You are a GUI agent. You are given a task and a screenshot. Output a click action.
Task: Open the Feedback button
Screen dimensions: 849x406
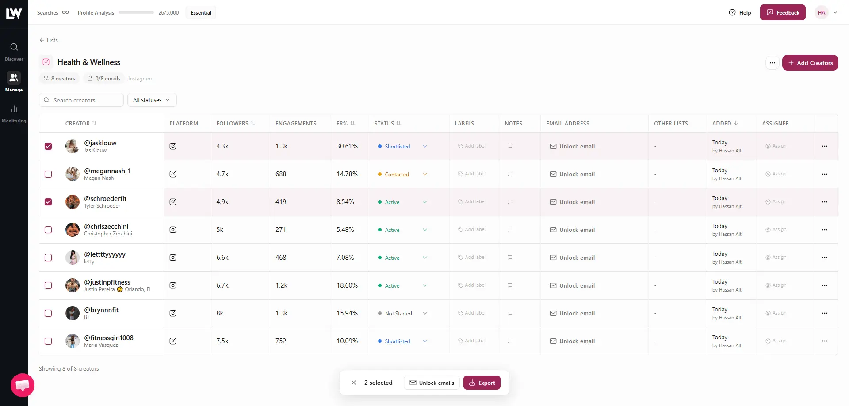[x=783, y=12]
